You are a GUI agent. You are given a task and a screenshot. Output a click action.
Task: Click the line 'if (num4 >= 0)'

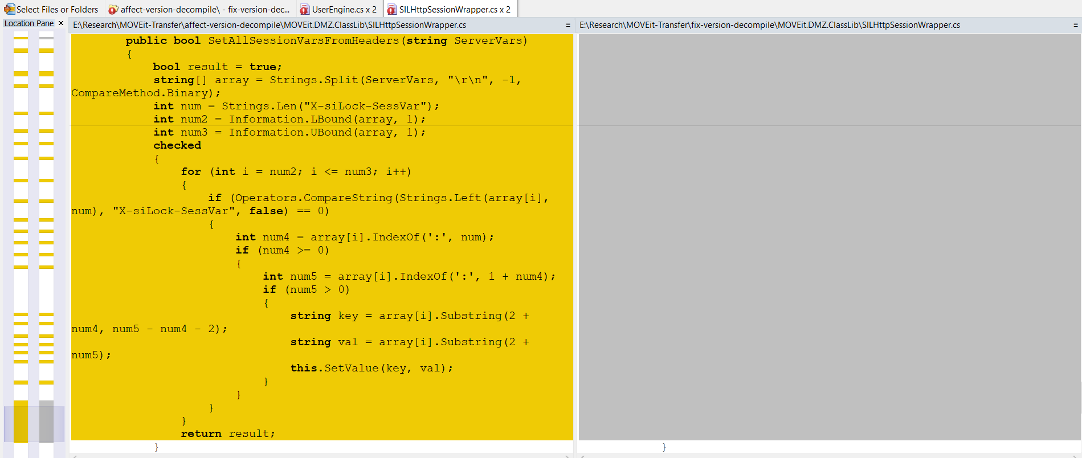point(282,250)
